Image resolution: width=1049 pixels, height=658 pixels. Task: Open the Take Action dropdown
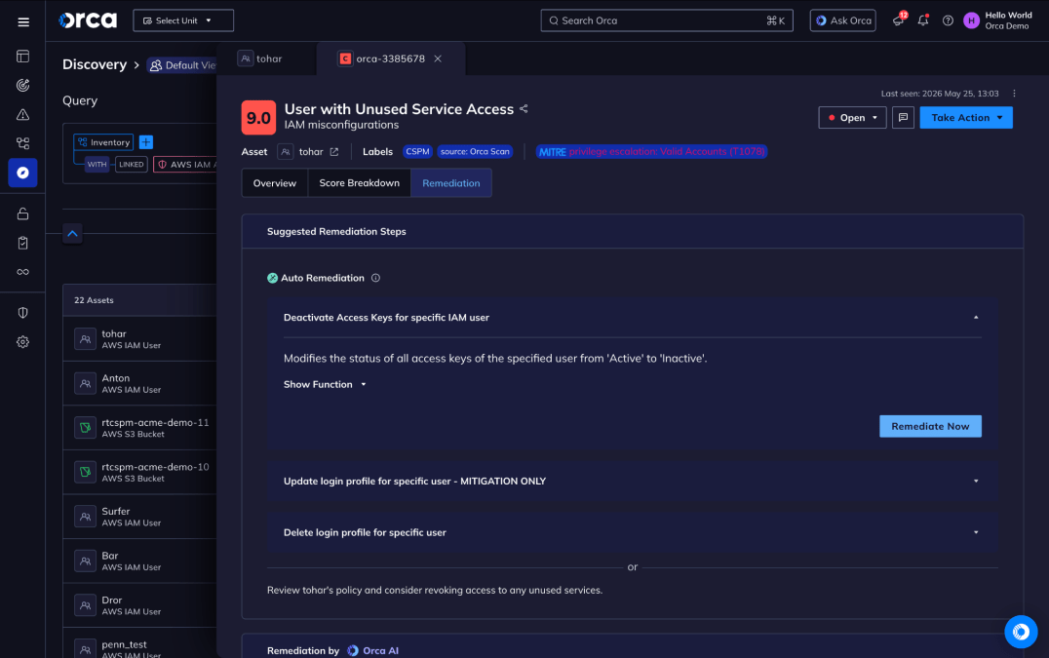[x=966, y=118]
